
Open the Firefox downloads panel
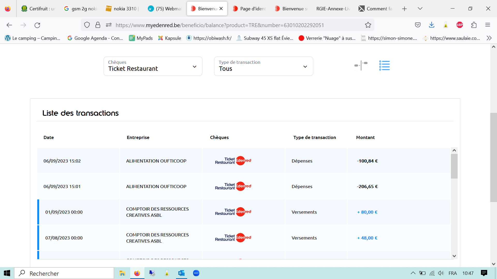[432, 25]
